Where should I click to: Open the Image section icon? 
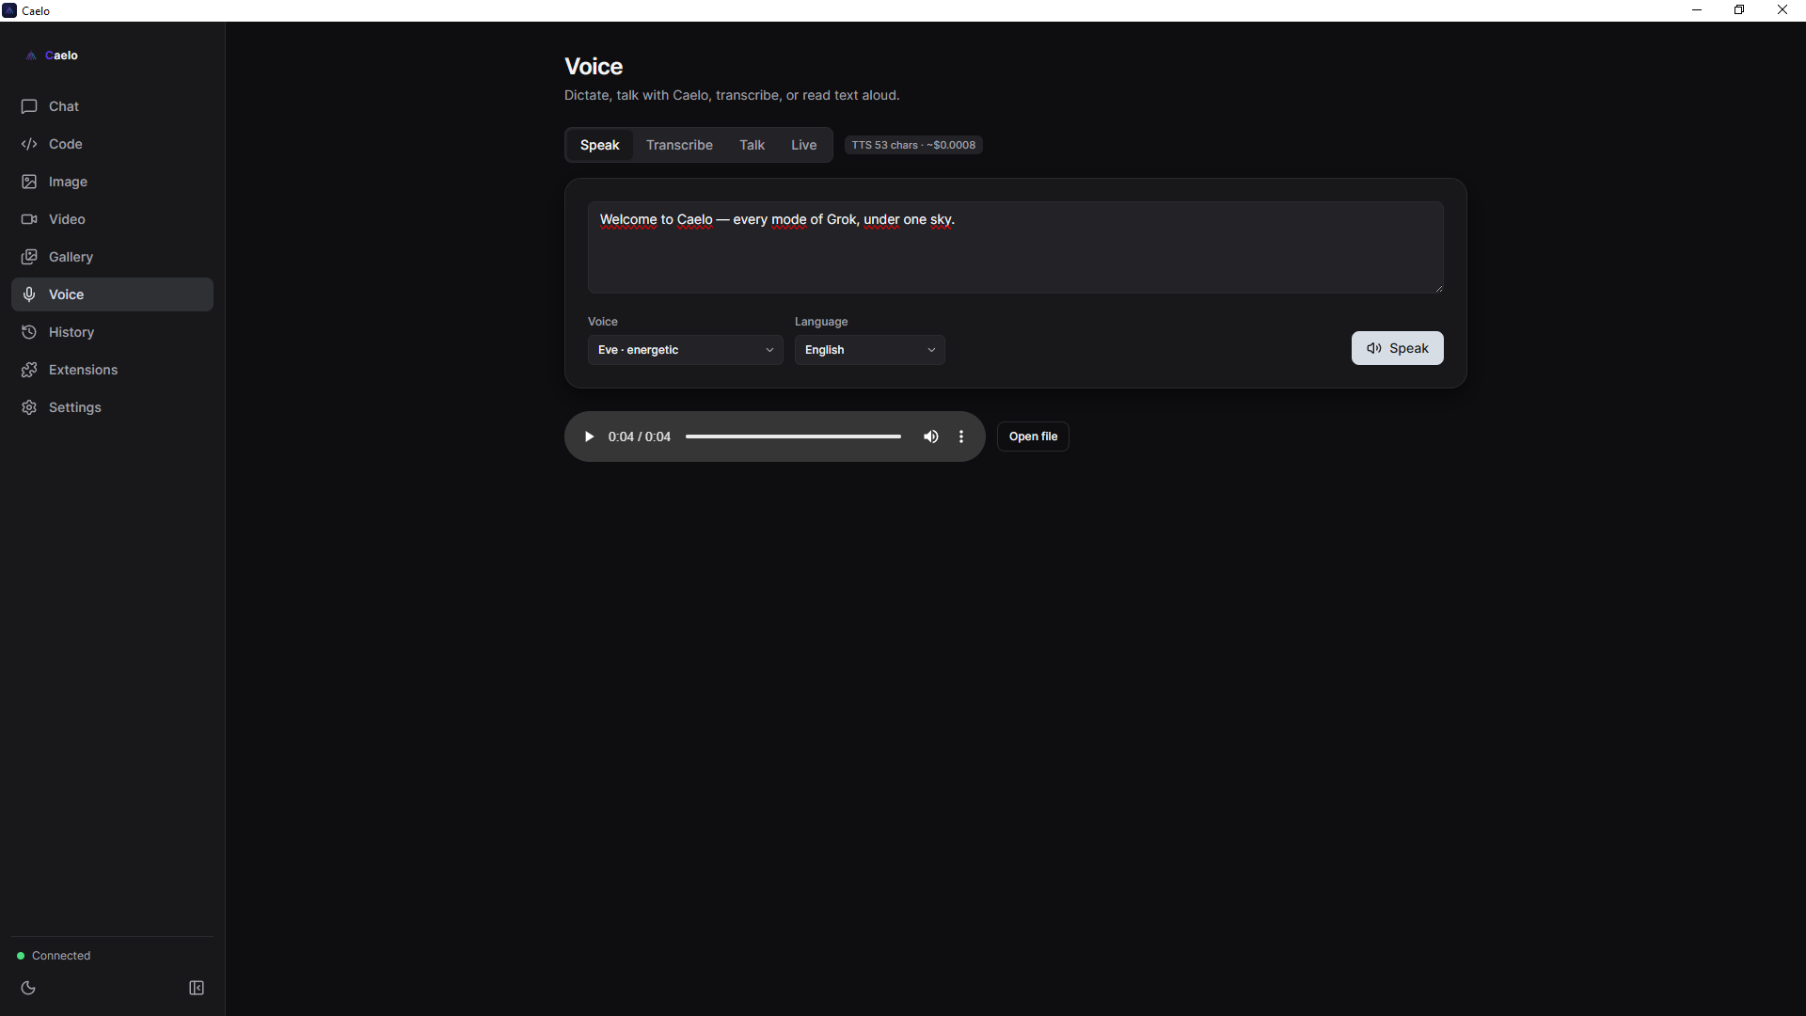[29, 182]
